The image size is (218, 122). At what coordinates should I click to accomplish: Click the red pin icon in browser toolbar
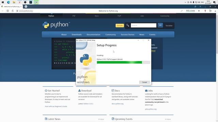(205, 11)
